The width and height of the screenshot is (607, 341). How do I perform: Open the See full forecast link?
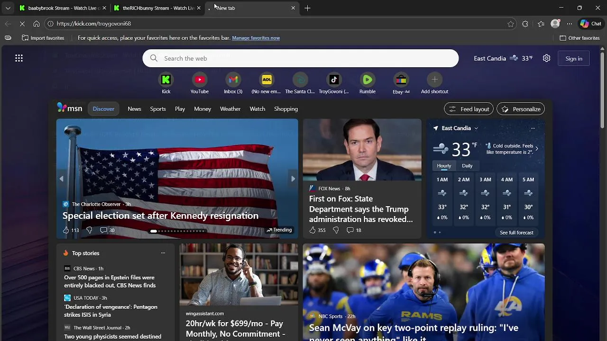(516, 233)
